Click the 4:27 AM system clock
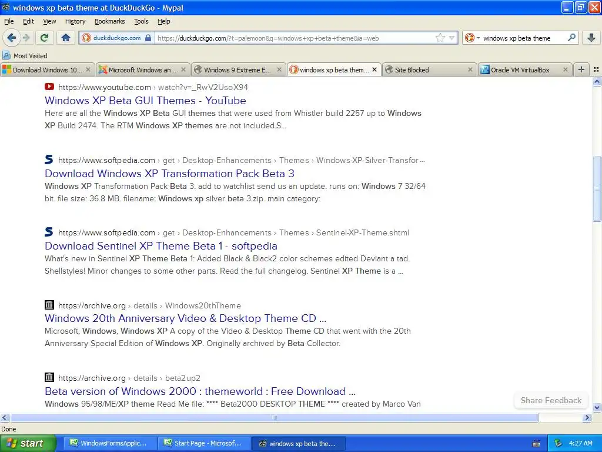 pos(580,444)
